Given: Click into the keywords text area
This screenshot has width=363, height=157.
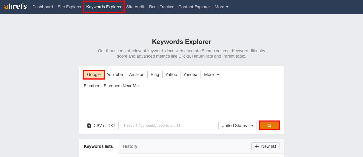Looking at the screenshot, I should (x=181, y=99).
